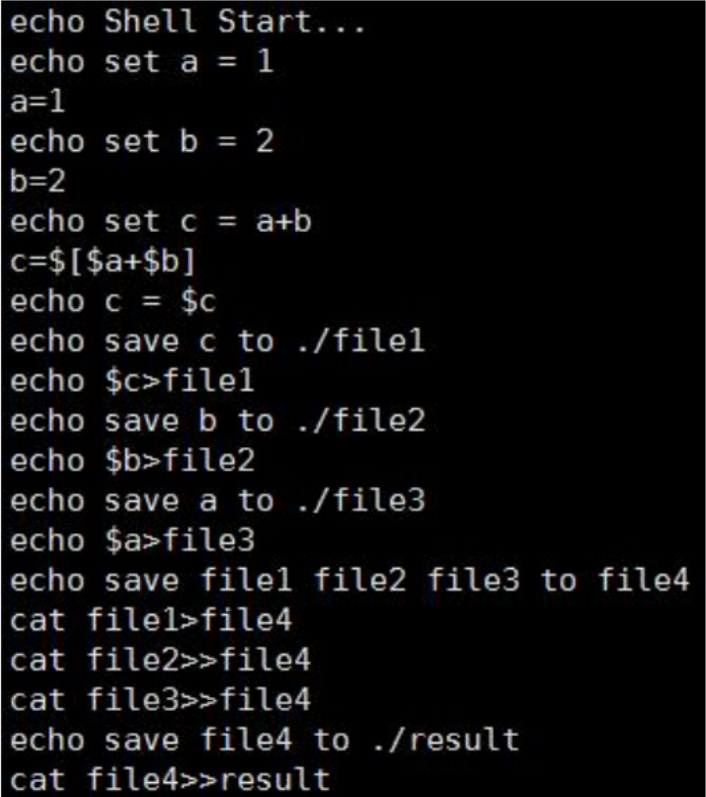The image size is (706, 797).
Task: Click the 'cat file4>>result' last line
Action: (170, 780)
